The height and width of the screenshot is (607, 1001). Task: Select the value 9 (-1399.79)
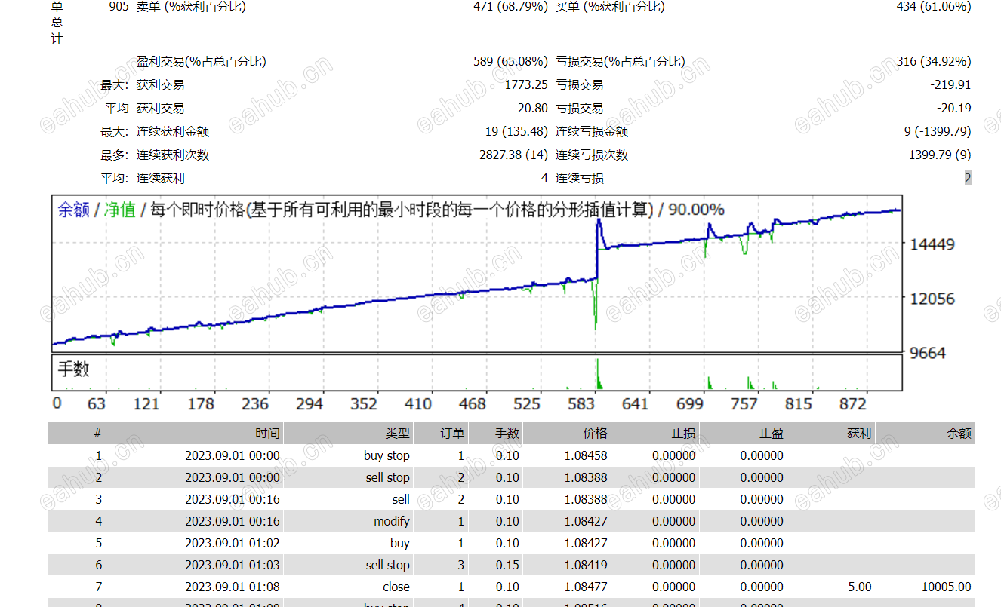938,132
